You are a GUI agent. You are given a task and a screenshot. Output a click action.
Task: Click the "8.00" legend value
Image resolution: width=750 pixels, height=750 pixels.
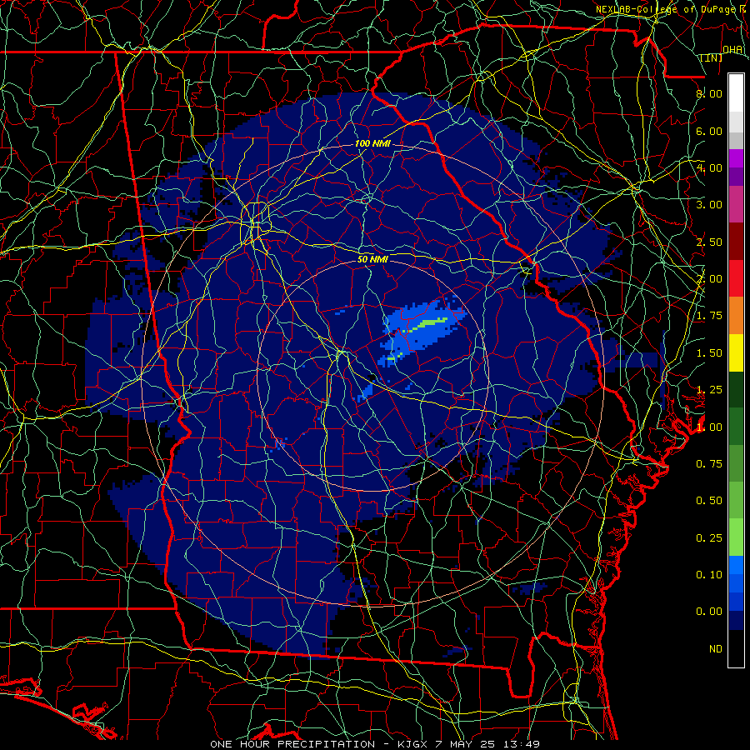click(x=709, y=93)
